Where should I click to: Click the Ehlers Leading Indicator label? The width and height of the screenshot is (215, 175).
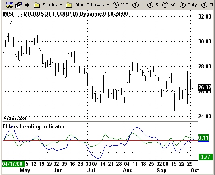pos(33,126)
